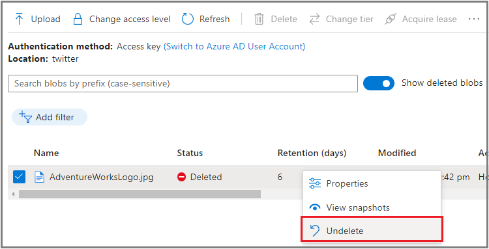
Task: Click the horizontal scrollbar thumb
Action: point(140,194)
